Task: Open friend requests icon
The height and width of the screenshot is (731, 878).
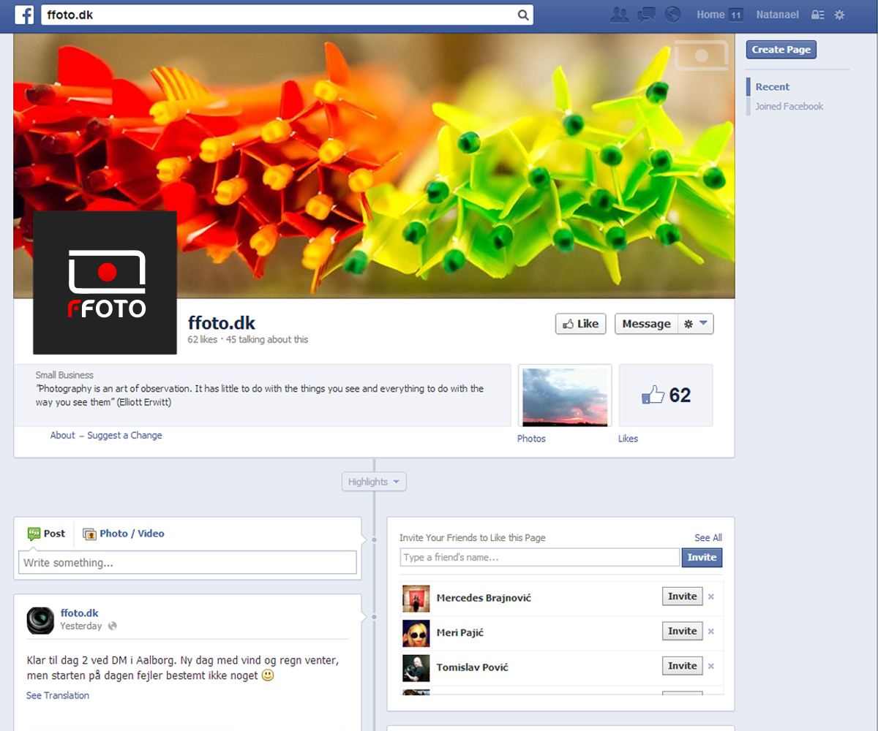Action: click(620, 15)
